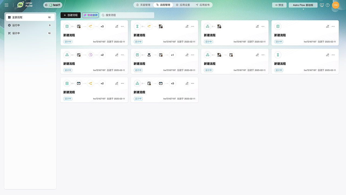Click the clock delay node icon on second-row card
This screenshot has height=195, width=346.
click(x=90, y=55)
